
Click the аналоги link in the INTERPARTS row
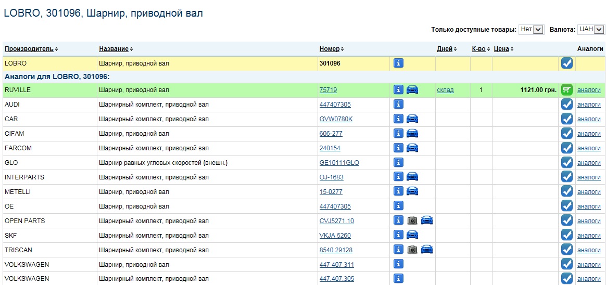(x=589, y=177)
